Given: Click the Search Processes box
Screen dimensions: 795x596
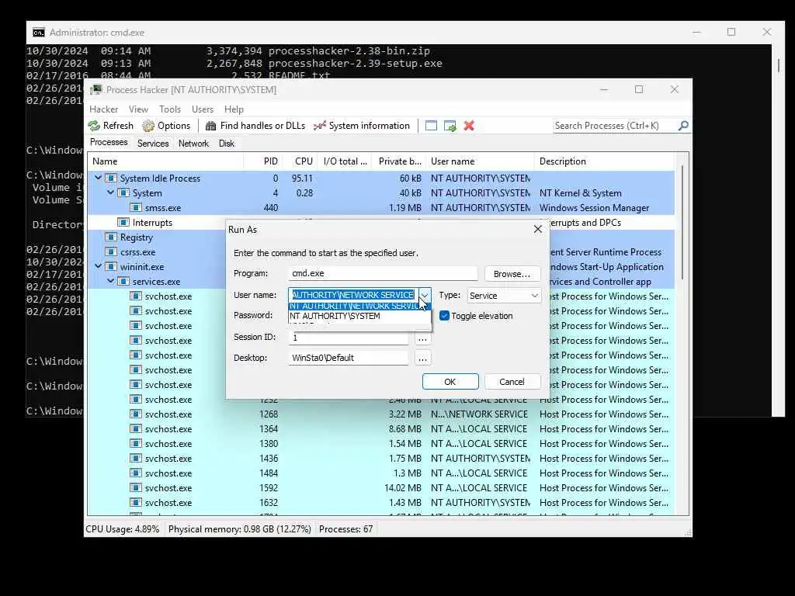Looking at the screenshot, I should pos(616,126).
